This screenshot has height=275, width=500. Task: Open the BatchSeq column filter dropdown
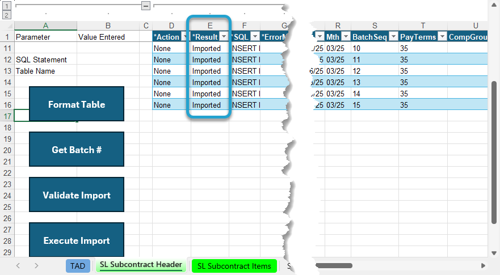pos(393,37)
